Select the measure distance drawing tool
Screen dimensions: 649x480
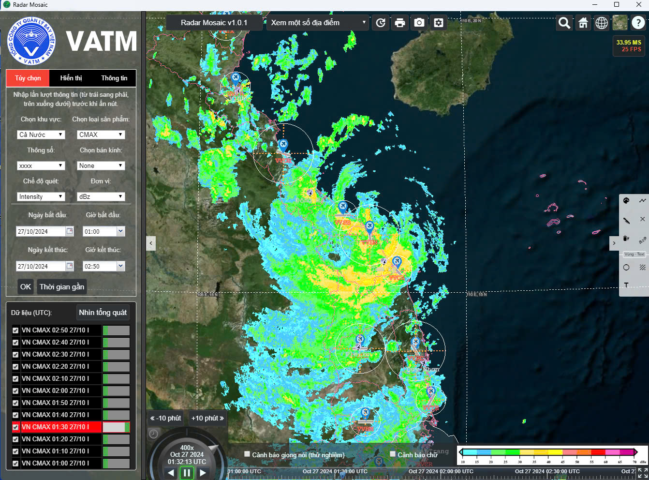coord(642,240)
